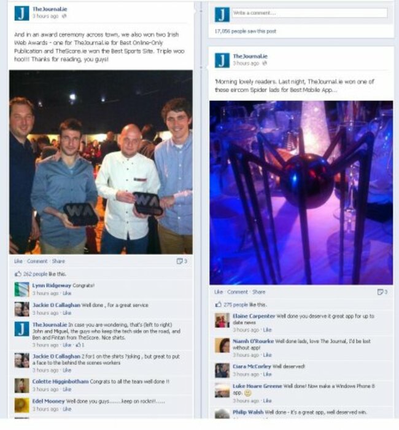Click Comment link under the awards group photo
The height and width of the screenshot is (430, 399).
click(x=37, y=261)
